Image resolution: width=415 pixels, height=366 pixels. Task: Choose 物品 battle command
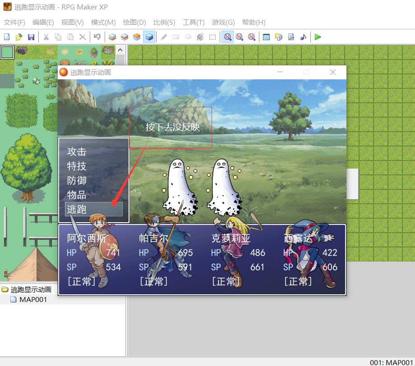(77, 195)
